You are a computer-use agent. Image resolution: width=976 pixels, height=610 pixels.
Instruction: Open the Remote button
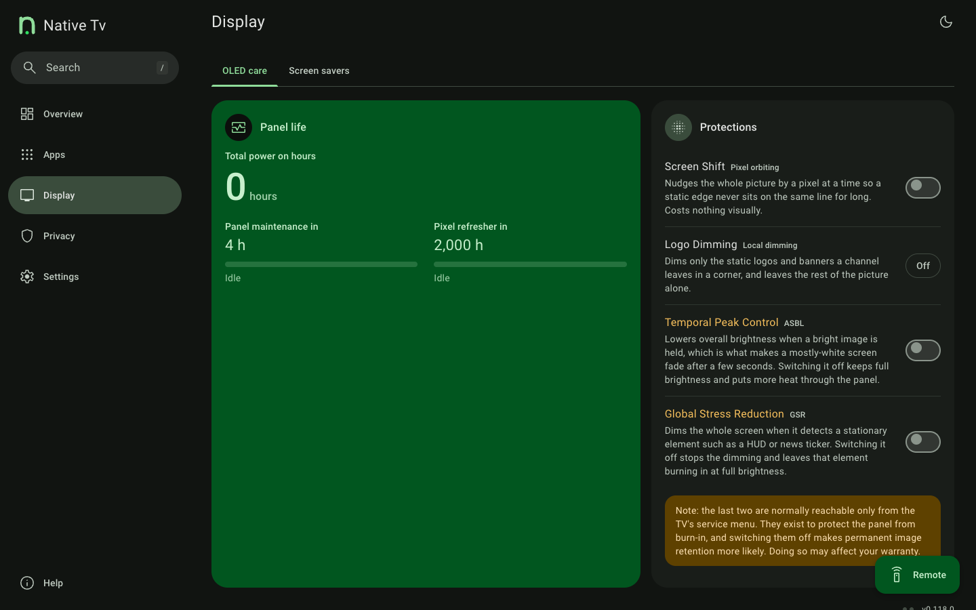coord(917,575)
